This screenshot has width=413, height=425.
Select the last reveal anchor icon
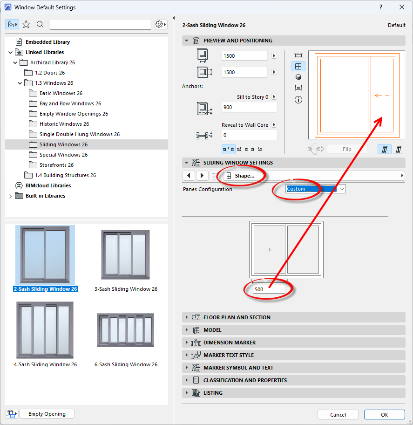(260, 149)
